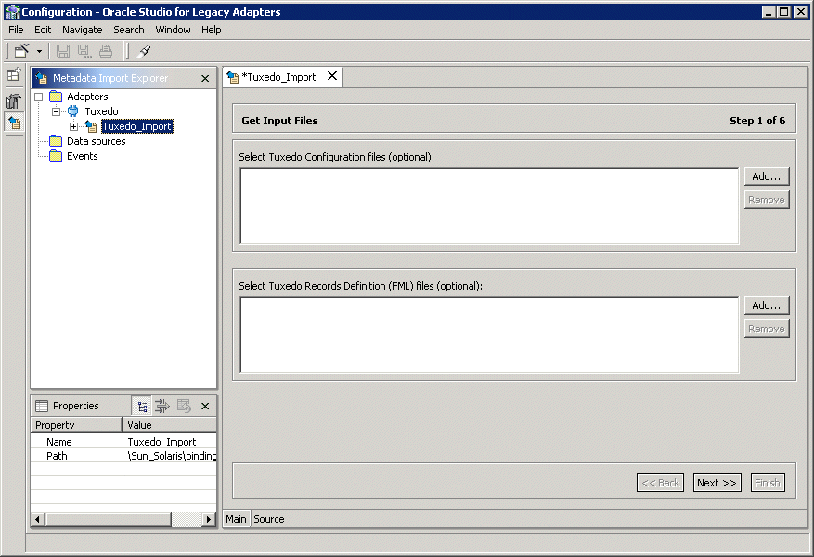Select the Data sources folder
The width and height of the screenshot is (814, 557).
pos(96,141)
